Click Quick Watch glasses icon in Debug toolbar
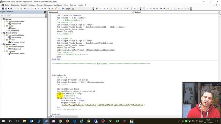Viewport: 221px width, 124px height. tap(135, 9)
